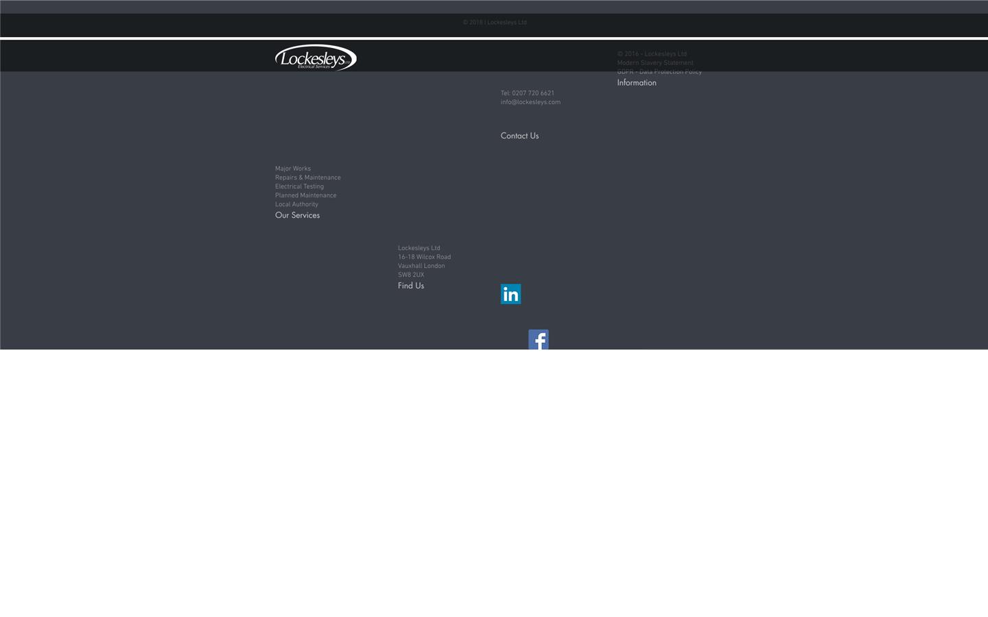Select the 16-18 Wilcox Road address text
This screenshot has width=988, height=617.
(424, 256)
